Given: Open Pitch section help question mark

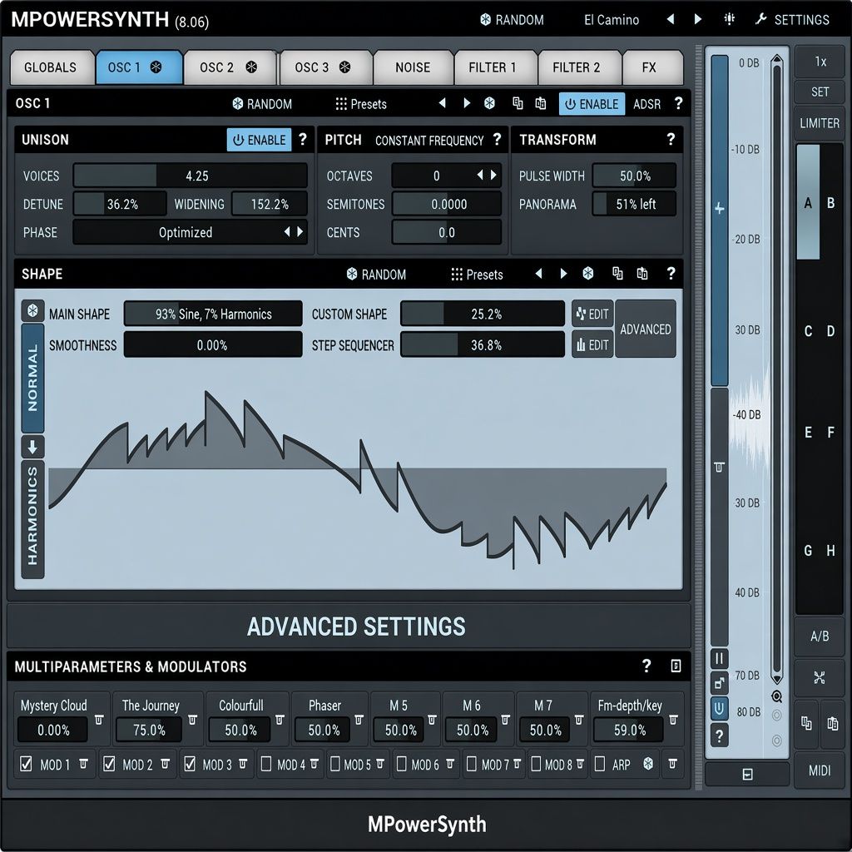Looking at the screenshot, I should 497,139.
